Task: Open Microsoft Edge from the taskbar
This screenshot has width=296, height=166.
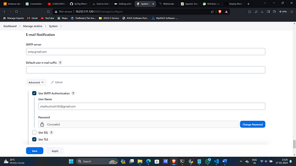Action: [148, 161]
